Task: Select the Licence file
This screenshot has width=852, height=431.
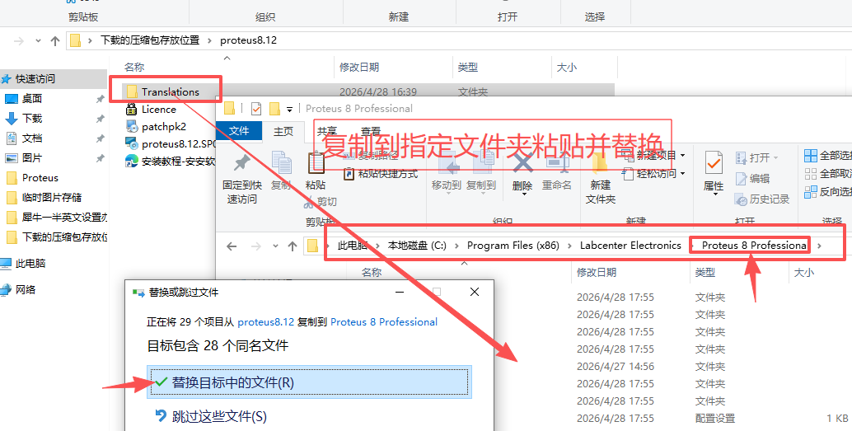Action: [151, 110]
